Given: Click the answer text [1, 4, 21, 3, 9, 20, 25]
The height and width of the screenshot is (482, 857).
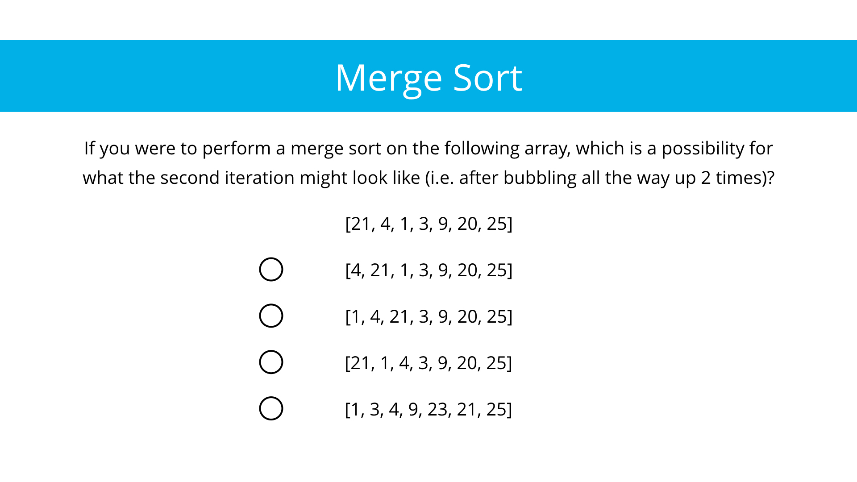Looking at the screenshot, I should (428, 316).
